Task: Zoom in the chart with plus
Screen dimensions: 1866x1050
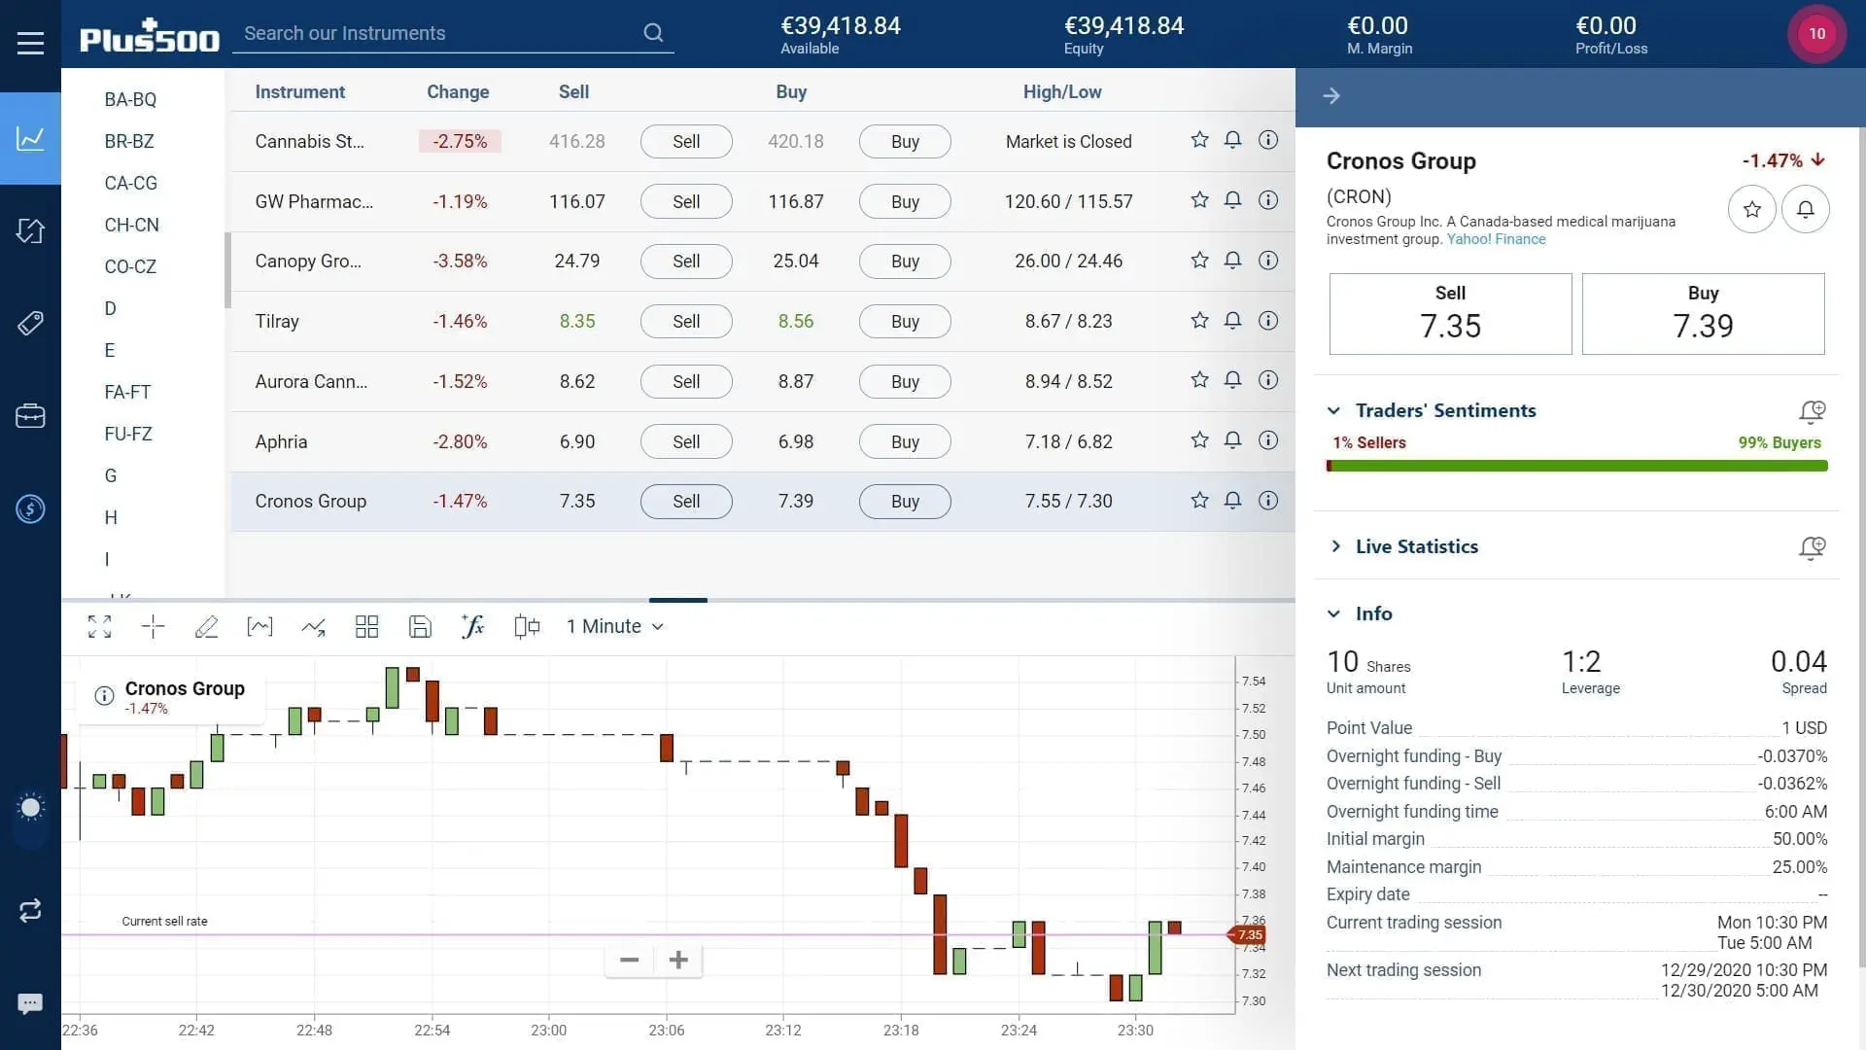Action: 678,961
